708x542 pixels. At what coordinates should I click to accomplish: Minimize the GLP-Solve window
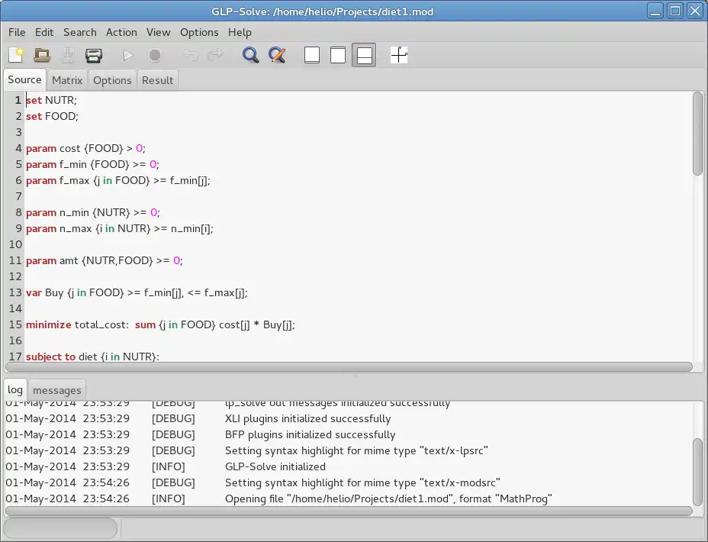655,11
